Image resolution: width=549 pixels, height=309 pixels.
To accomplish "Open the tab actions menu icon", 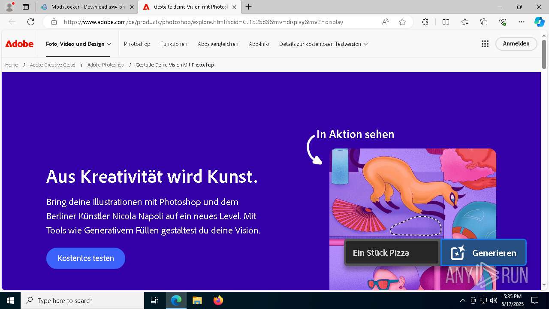I will [26, 7].
